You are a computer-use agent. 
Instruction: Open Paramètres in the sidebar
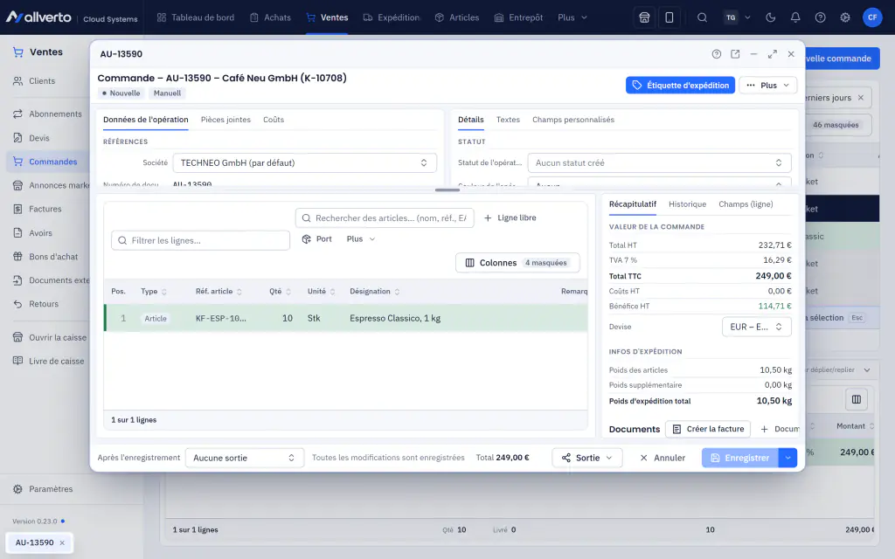click(x=51, y=489)
